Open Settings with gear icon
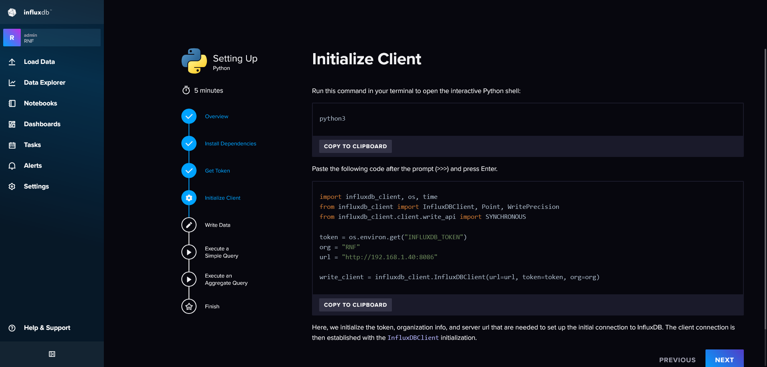Viewport: 767px width, 367px height. (36, 186)
